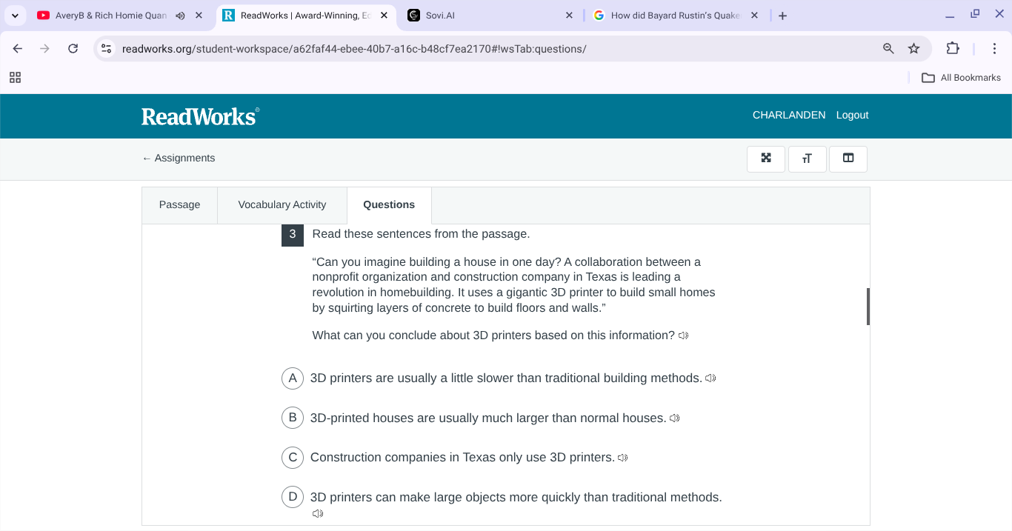Select option C about Texas construction companies
Viewport: 1012px width, 531px height.
pos(293,458)
